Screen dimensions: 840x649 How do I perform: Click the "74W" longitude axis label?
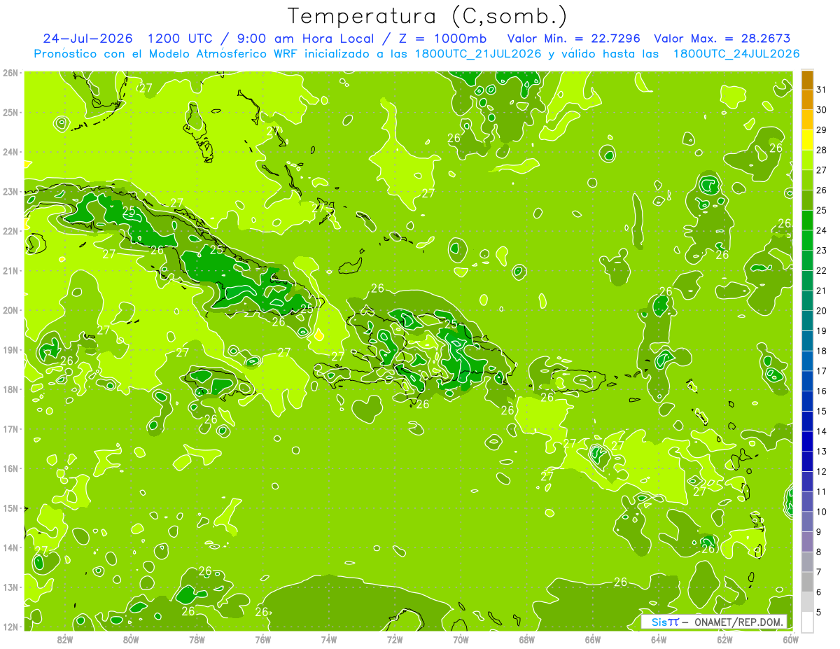[329, 639]
